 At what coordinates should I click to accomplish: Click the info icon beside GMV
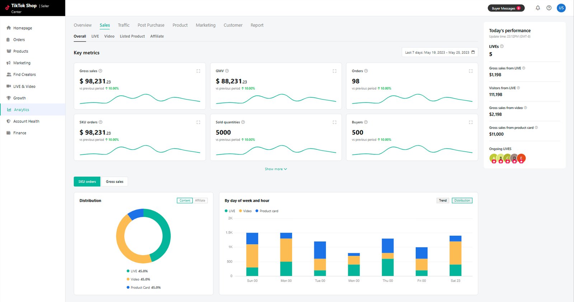pos(227,71)
